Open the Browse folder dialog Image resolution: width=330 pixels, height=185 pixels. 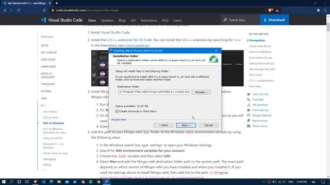point(201,92)
